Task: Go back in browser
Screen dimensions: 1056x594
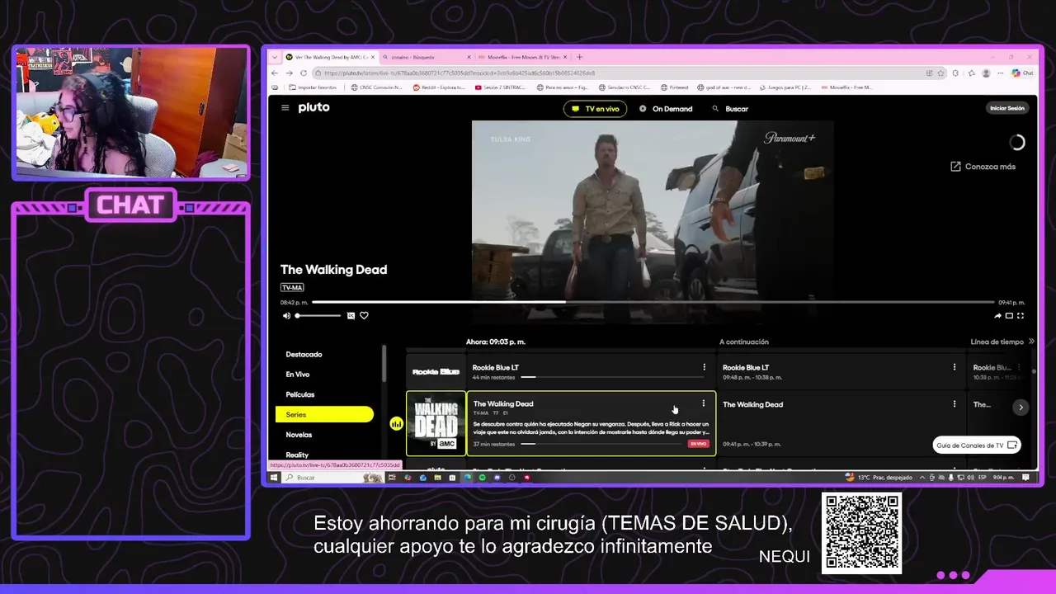Action: (x=276, y=73)
